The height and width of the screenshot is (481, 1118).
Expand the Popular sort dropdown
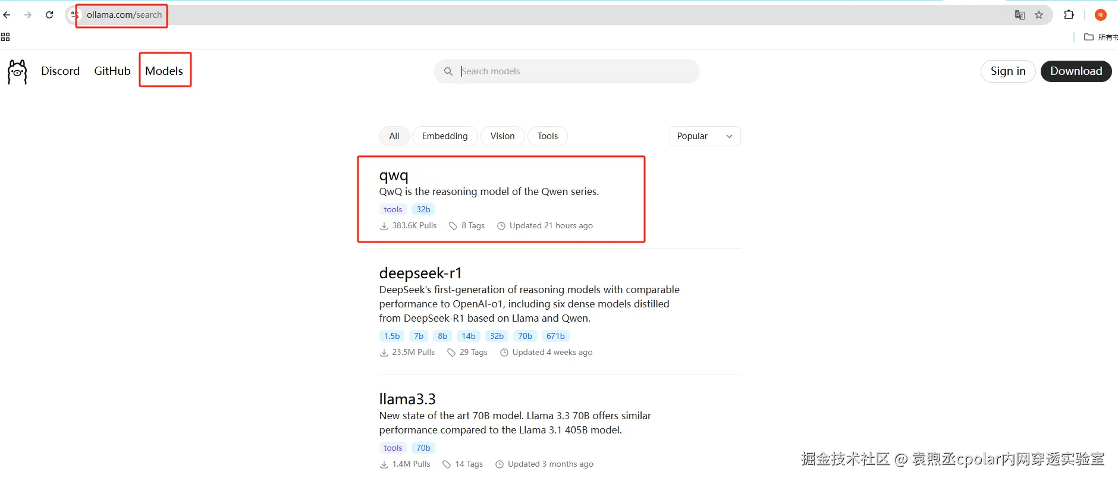[x=705, y=136]
